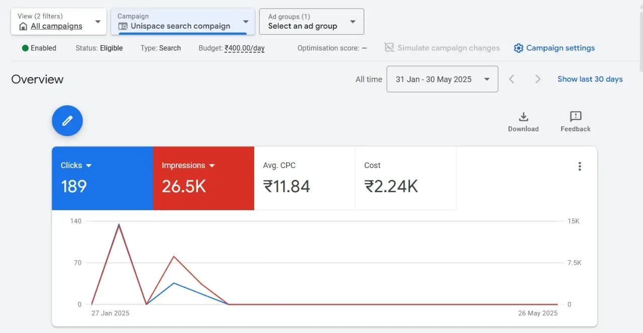The width and height of the screenshot is (643, 333).
Task: Click the Campaign settings gear icon
Action: click(x=518, y=48)
